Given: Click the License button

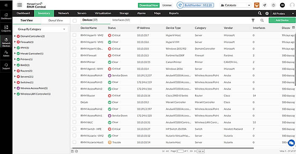Looking at the screenshot, I should click(167, 5).
